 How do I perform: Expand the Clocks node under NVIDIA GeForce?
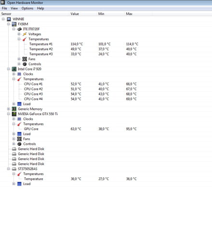coord(14,119)
